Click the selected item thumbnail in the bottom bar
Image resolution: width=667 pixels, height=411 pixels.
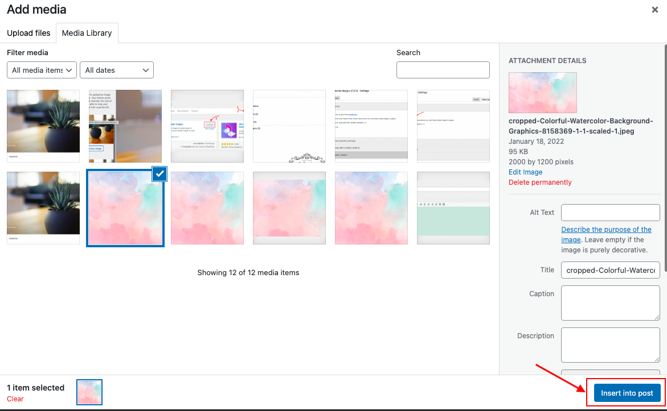(89, 392)
